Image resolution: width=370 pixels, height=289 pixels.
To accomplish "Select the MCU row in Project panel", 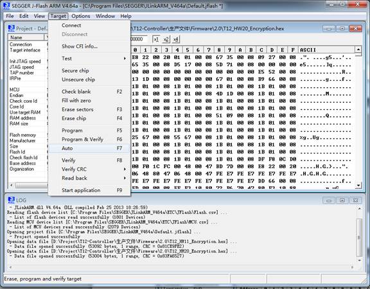I will [x=28, y=90].
